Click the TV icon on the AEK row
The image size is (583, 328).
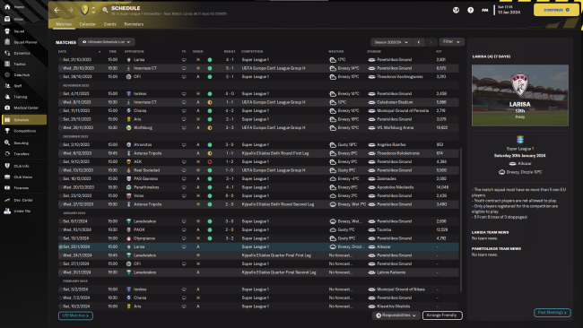click(184, 162)
